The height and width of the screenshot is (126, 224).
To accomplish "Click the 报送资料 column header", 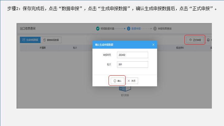I will [180, 48].
